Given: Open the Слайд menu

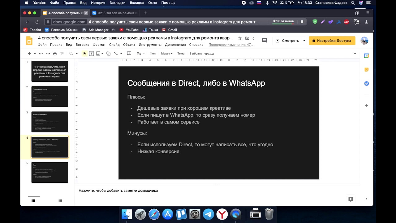Looking at the screenshot, I should click(114, 45).
